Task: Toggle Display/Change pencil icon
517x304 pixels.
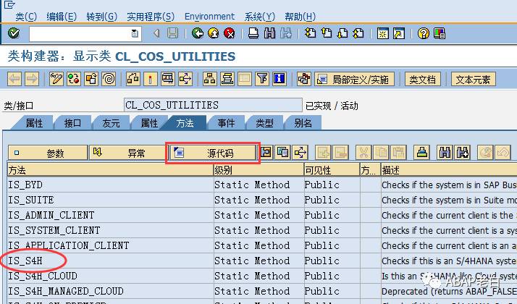Action: [56, 79]
